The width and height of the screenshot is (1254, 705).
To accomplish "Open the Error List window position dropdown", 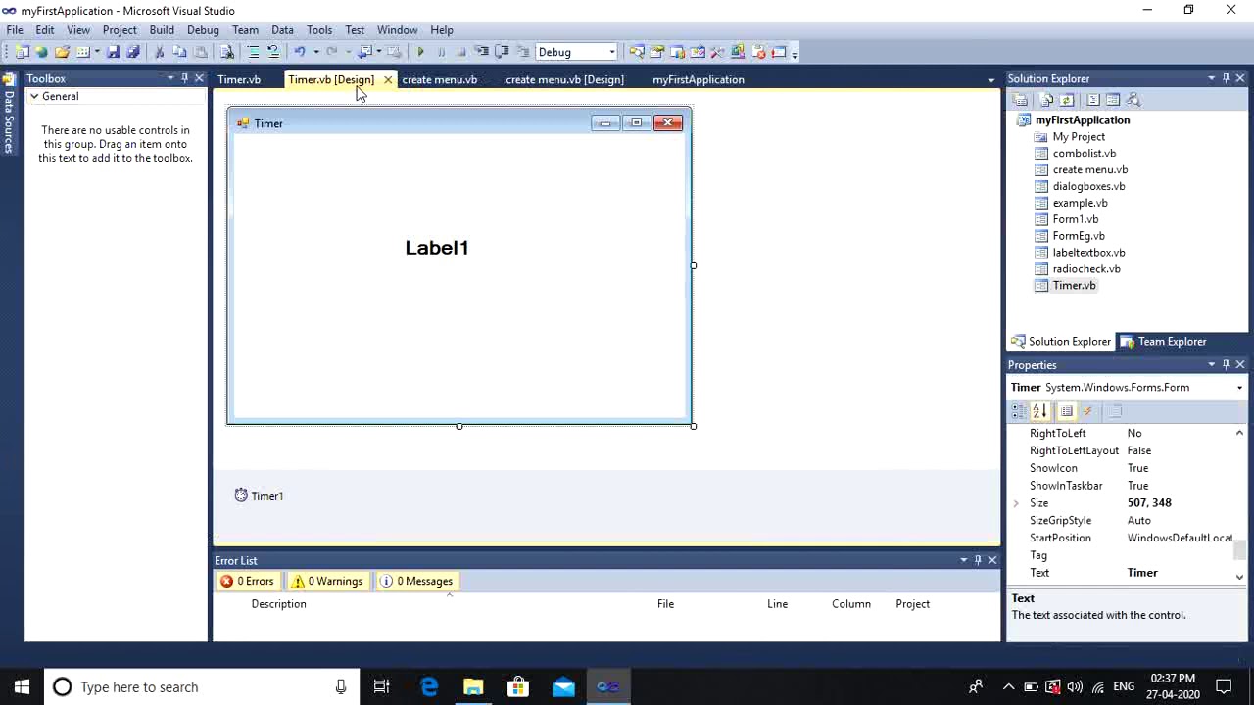I will point(963,560).
